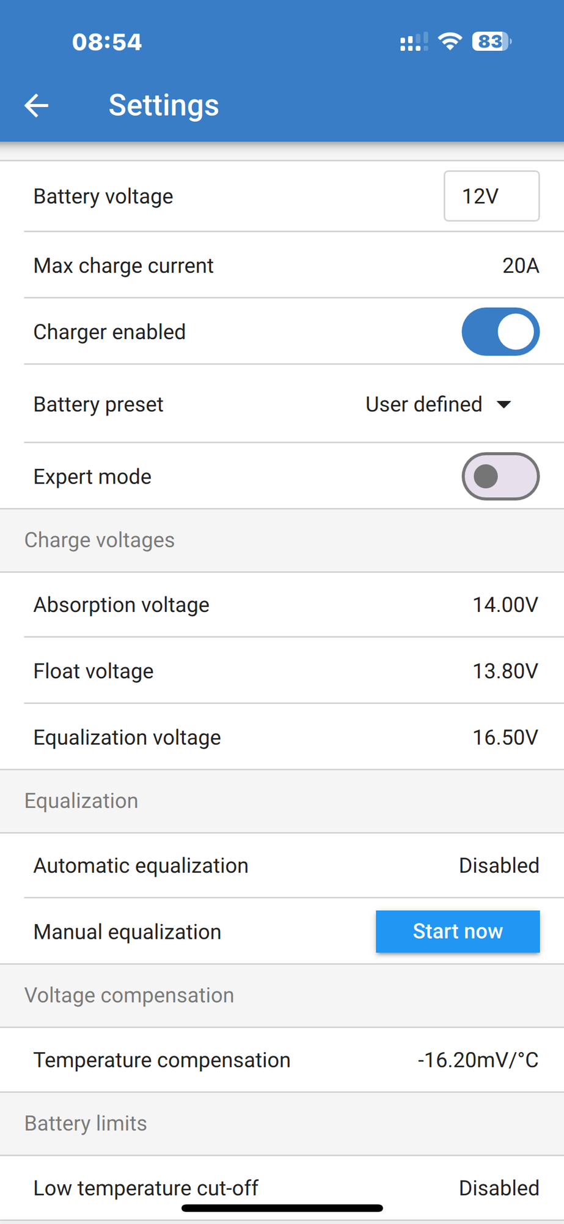Start manual equalization now

point(458,931)
